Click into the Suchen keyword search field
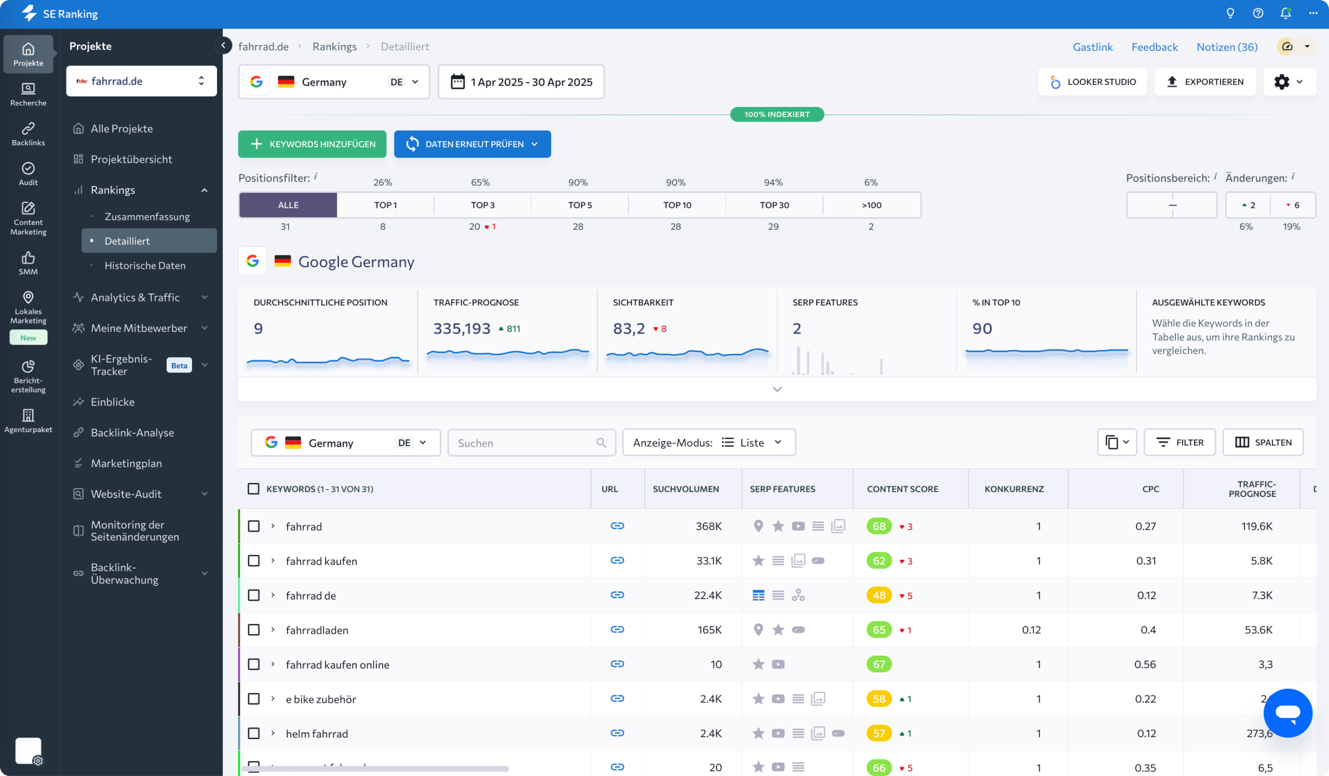This screenshot has width=1329, height=776. point(531,442)
